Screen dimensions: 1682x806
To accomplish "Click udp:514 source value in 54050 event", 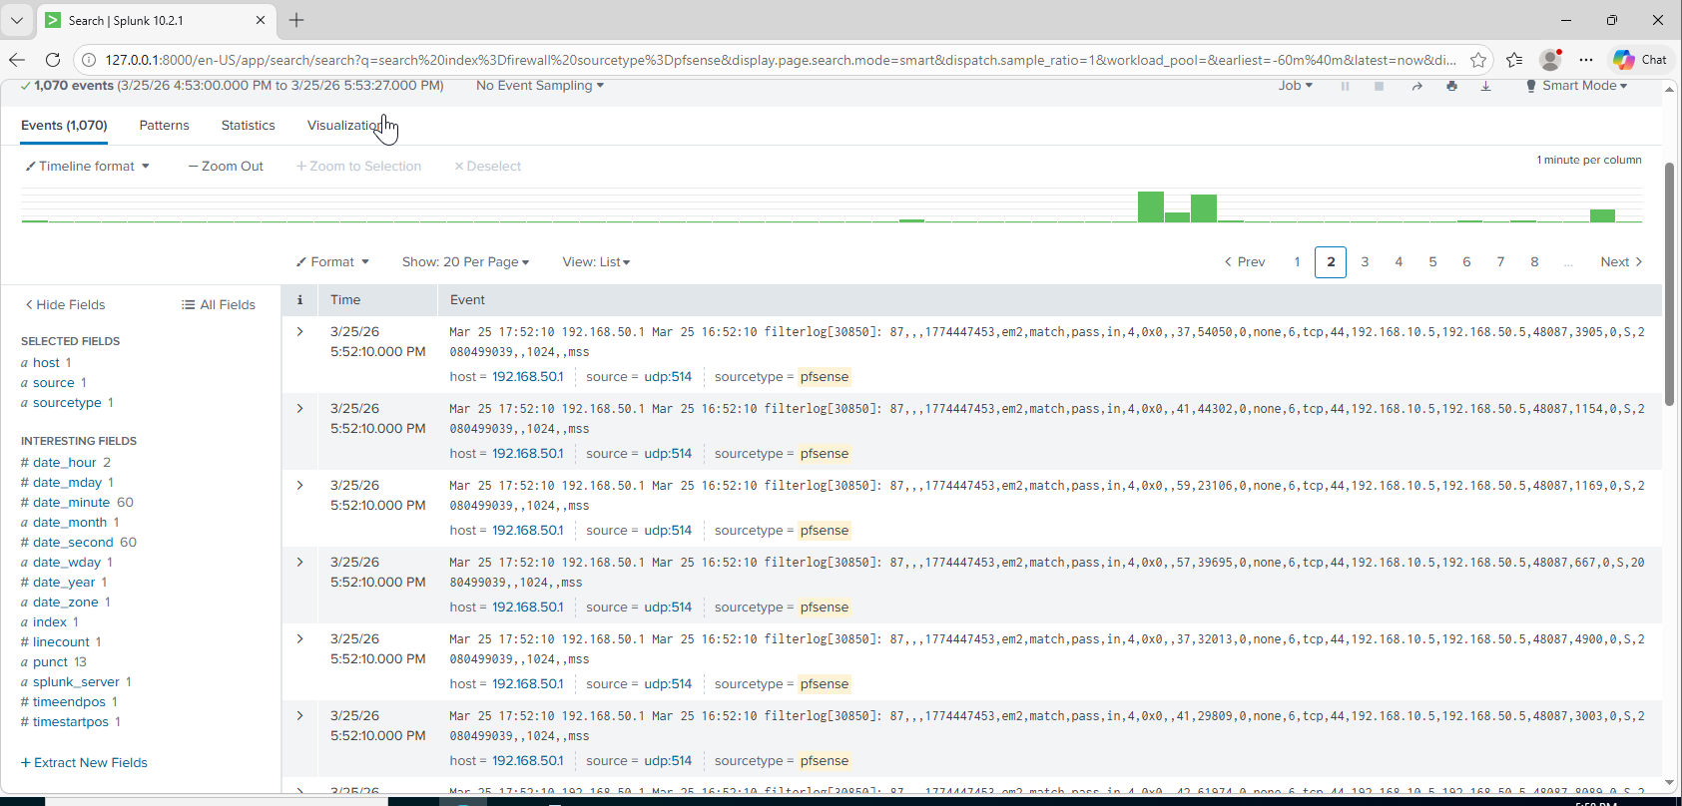I will coord(668,377).
